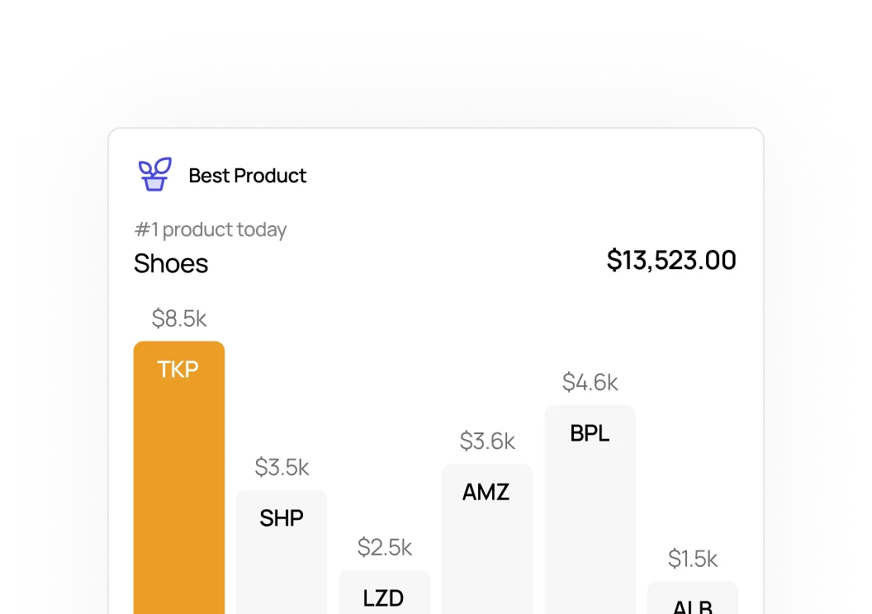Select the $1.5k value label

pyautogui.click(x=692, y=559)
